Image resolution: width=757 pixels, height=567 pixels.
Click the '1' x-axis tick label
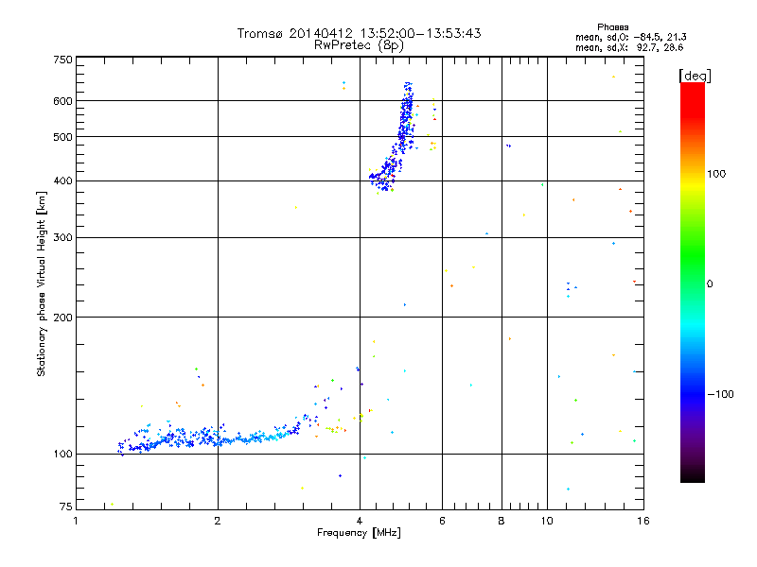[76, 521]
